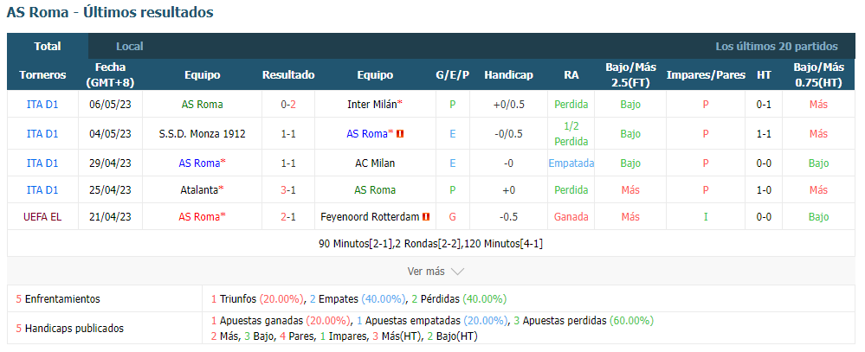The width and height of the screenshot is (865, 352).
Task: Click the chevron arrow next to Ver más
Action: tap(457, 272)
